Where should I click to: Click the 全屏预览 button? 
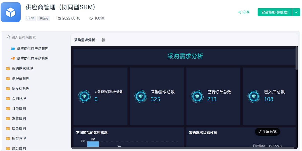point(267,131)
